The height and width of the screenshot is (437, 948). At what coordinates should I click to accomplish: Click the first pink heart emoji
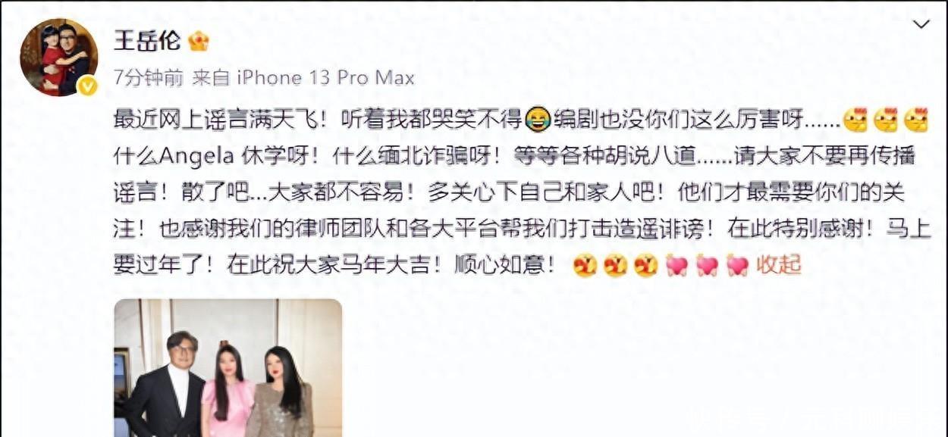pyautogui.click(x=676, y=265)
